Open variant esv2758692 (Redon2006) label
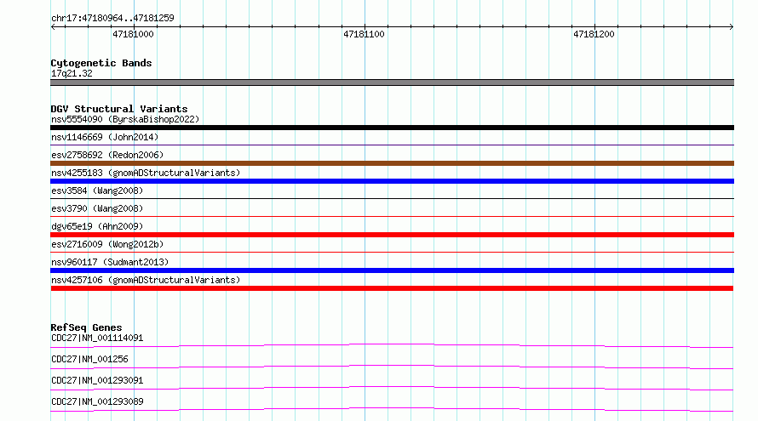Image resolution: width=758 pixels, height=421 pixels. click(107, 155)
